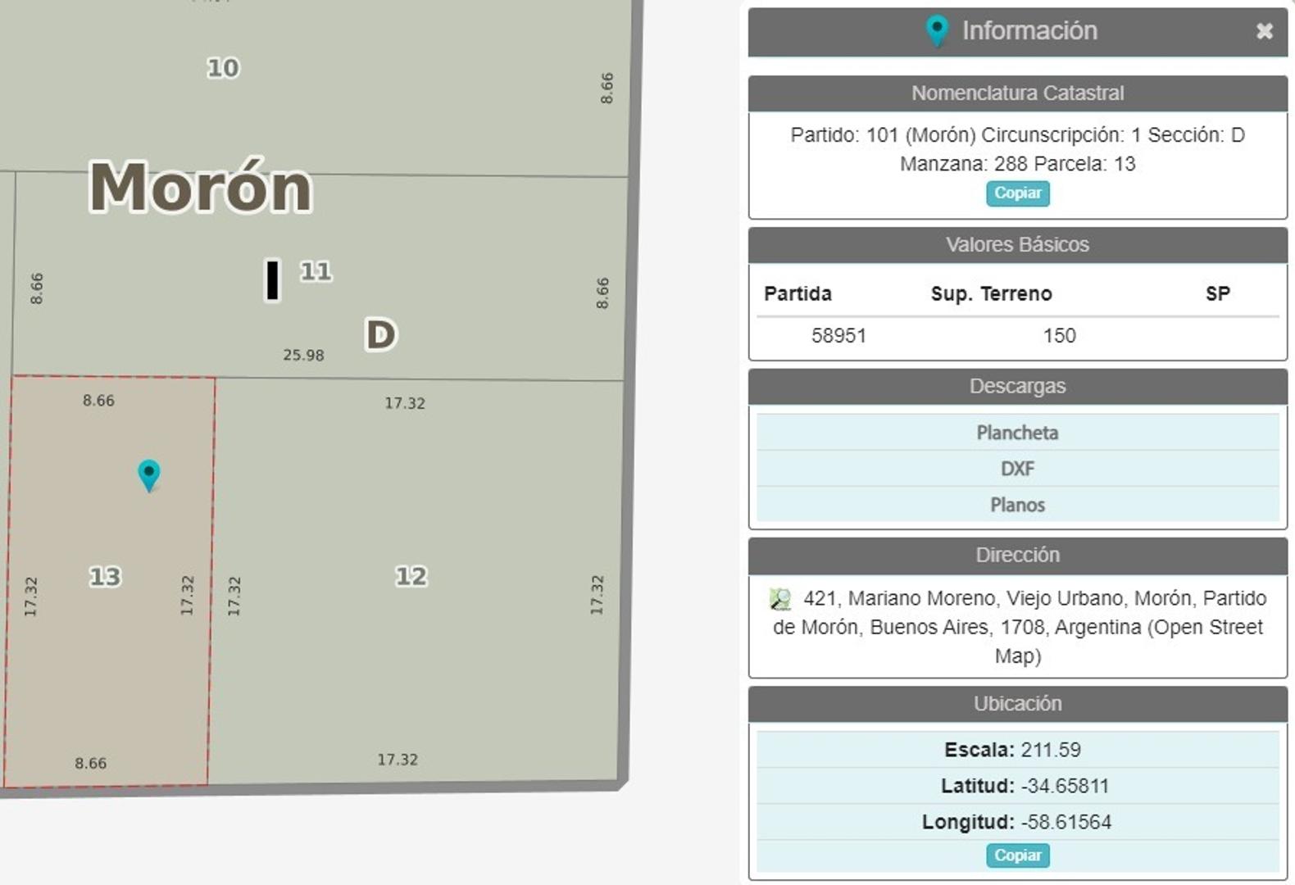Click the 25.98 measurement on parcel 11
The image size is (1295, 885).
[x=303, y=355]
